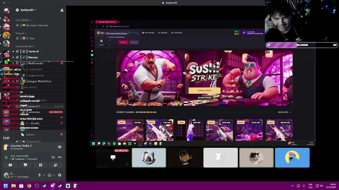Open Skin Changer in streamed key-drop page

(x=148, y=33)
